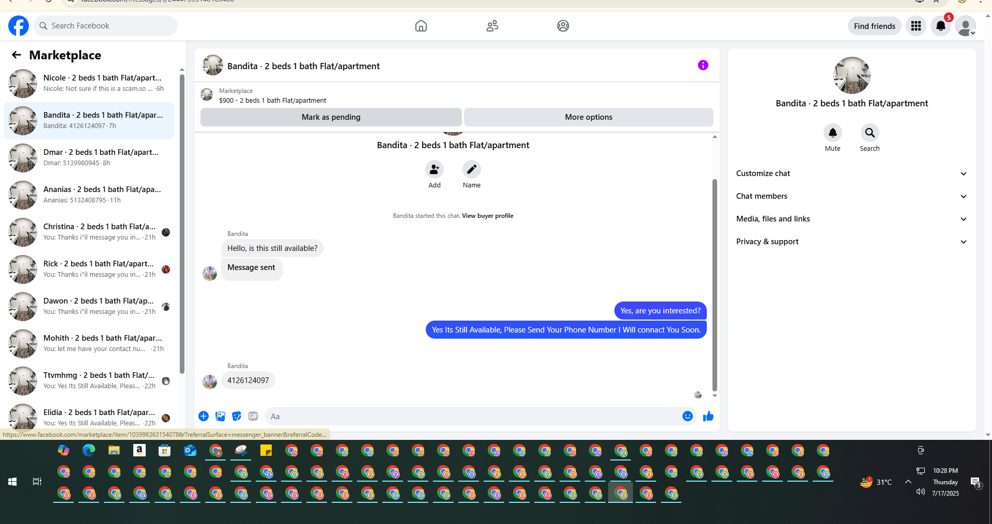Open Mohith's conversation in the list

click(x=89, y=344)
